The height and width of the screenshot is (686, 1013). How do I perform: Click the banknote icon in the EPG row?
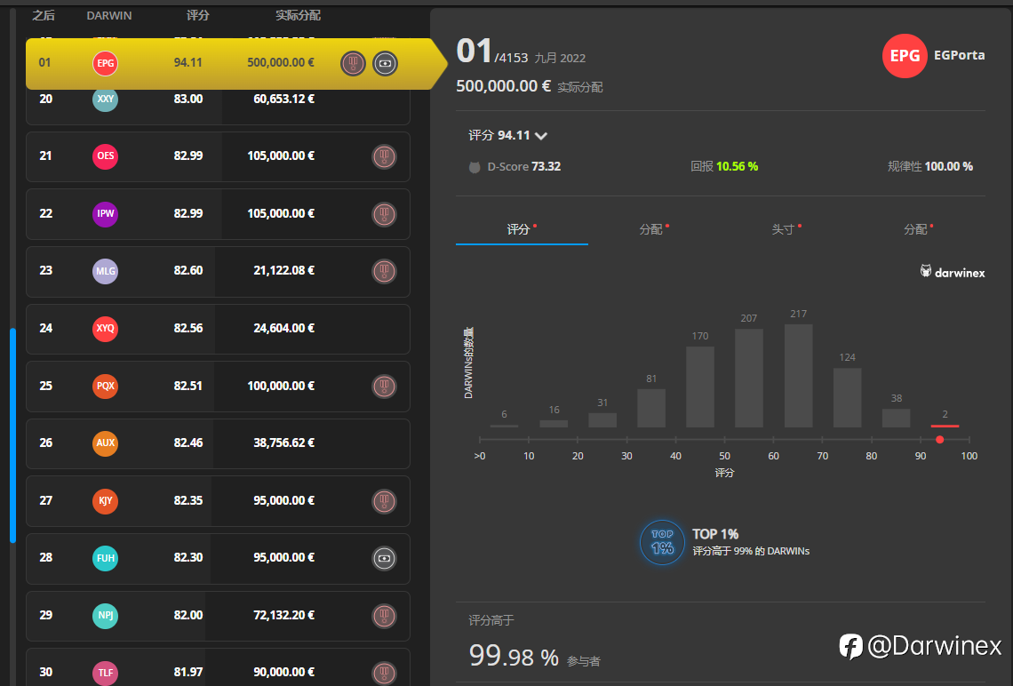click(385, 63)
